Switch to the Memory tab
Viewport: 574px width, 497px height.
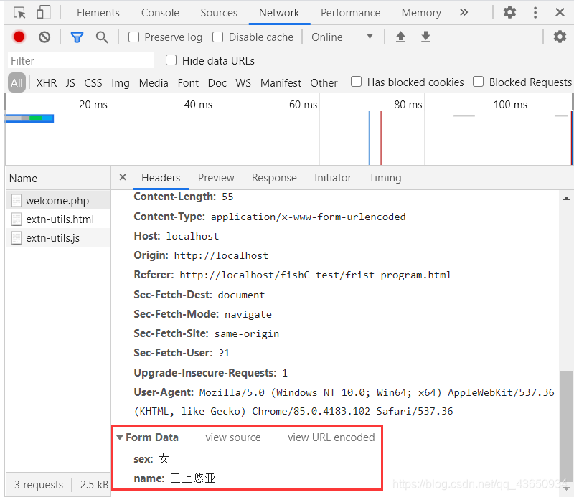421,13
